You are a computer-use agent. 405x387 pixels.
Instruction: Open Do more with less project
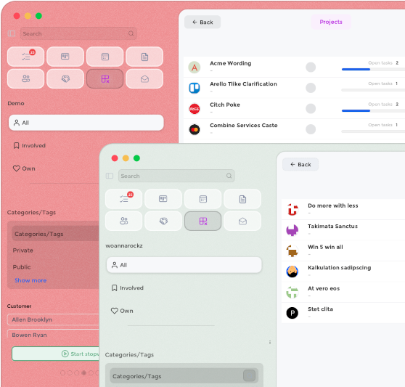point(333,205)
